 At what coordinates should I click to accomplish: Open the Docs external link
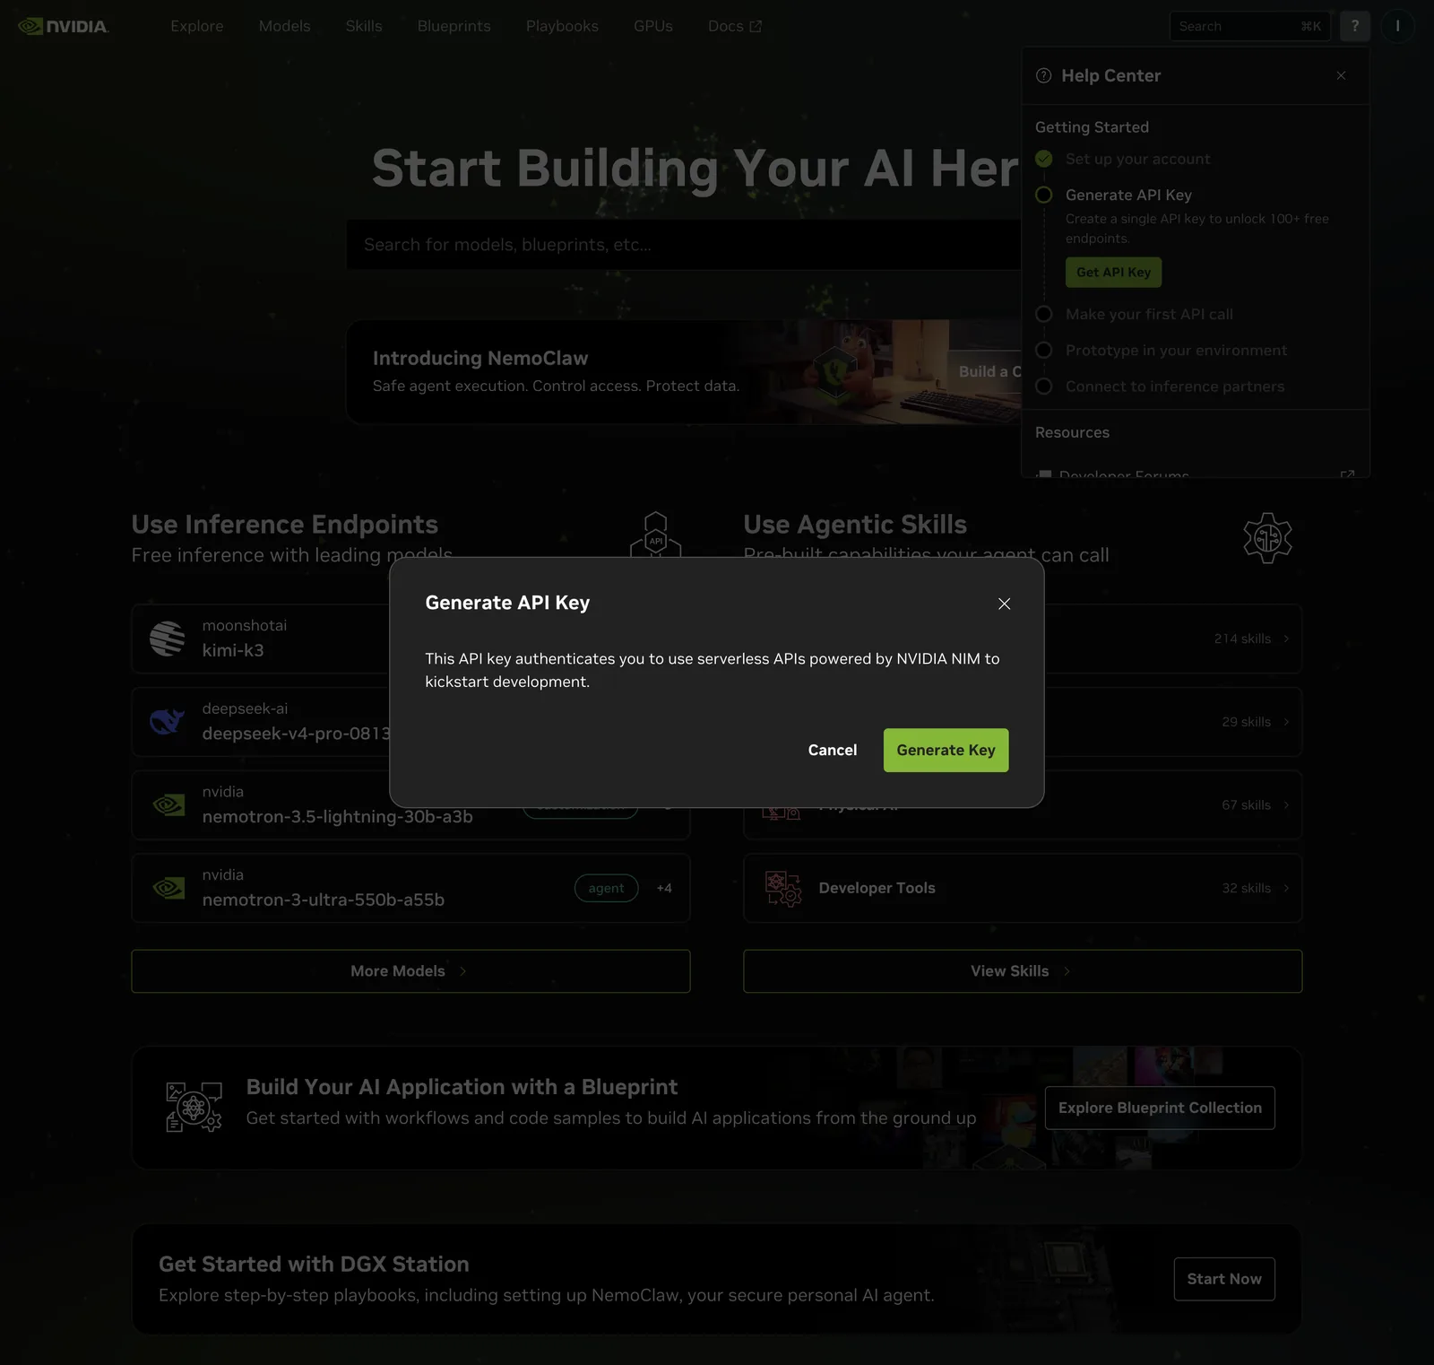pyautogui.click(x=735, y=26)
